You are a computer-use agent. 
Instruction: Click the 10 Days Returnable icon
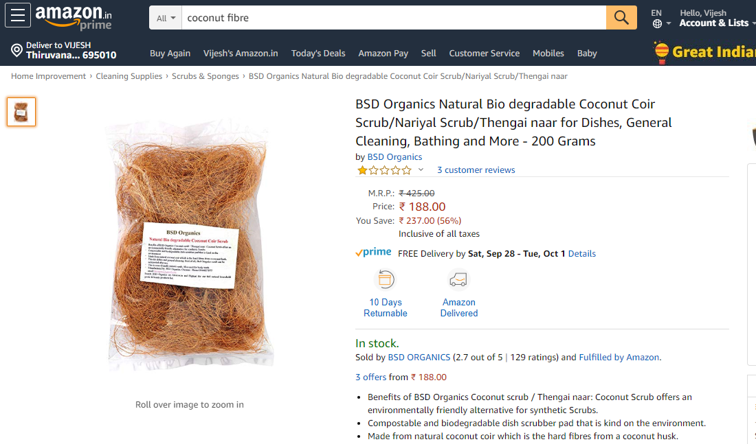point(386,279)
